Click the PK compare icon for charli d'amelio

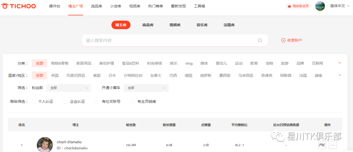click(x=322, y=145)
